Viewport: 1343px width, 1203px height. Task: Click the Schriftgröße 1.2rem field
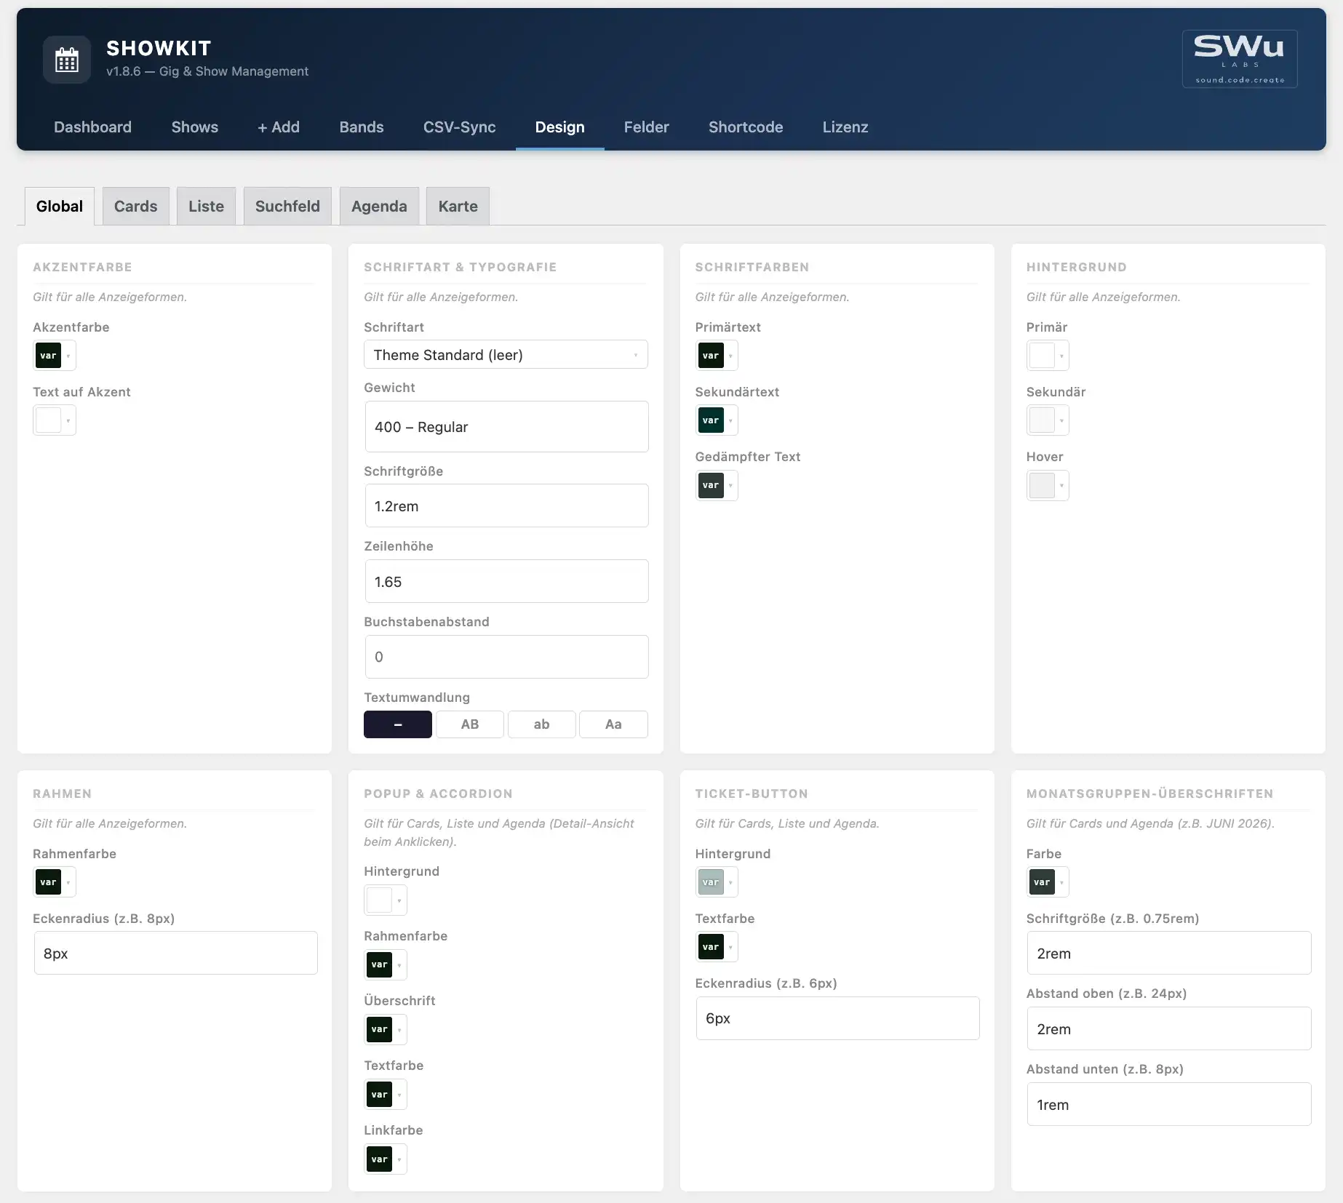[x=506, y=505]
